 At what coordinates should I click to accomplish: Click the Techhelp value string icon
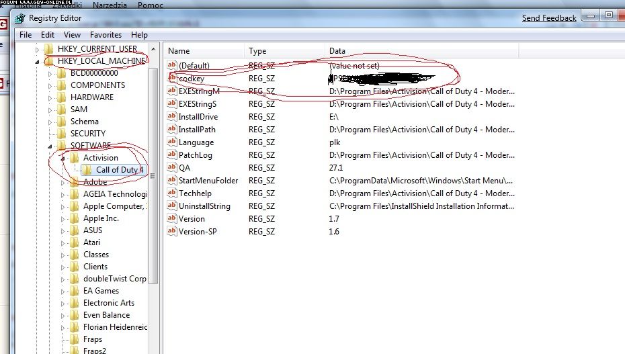172,193
